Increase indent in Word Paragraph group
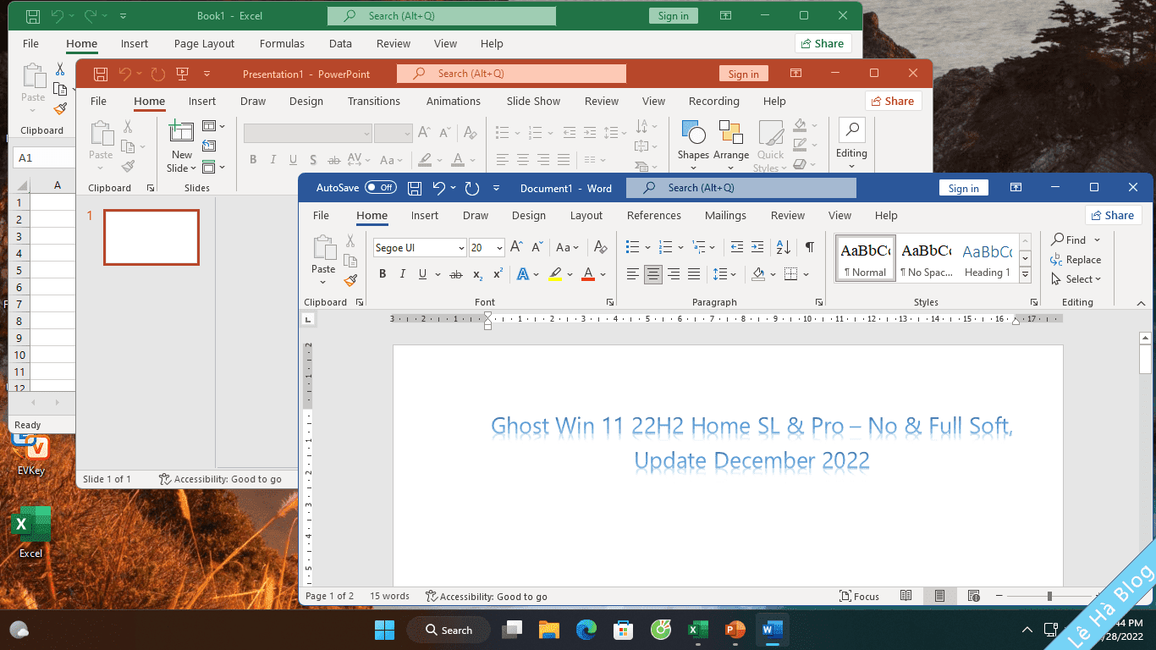1156x650 pixels. click(757, 247)
